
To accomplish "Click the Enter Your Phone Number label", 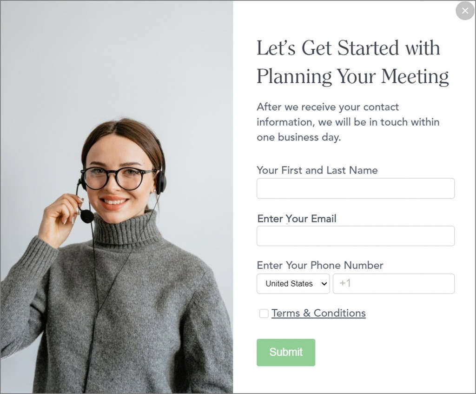I will pyautogui.click(x=320, y=265).
